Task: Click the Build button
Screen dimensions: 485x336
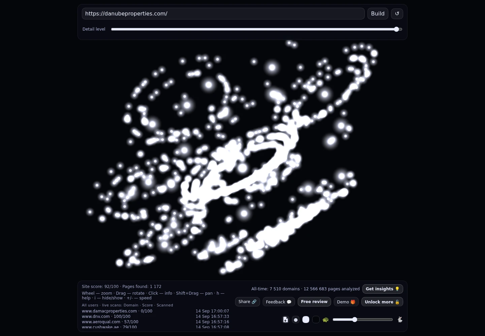Action: click(378, 14)
